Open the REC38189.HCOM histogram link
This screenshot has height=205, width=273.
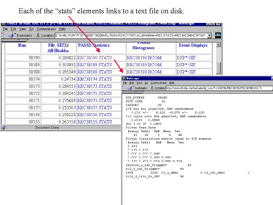[144, 65]
